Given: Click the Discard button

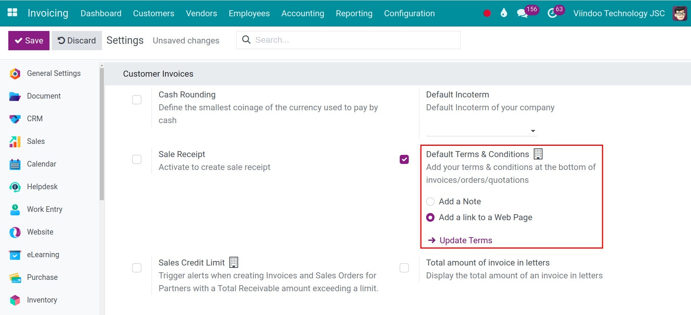Looking at the screenshot, I should pyautogui.click(x=77, y=40).
